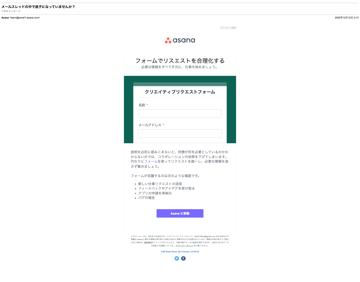Click bullet "バグの報告"

[x=146, y=198]
